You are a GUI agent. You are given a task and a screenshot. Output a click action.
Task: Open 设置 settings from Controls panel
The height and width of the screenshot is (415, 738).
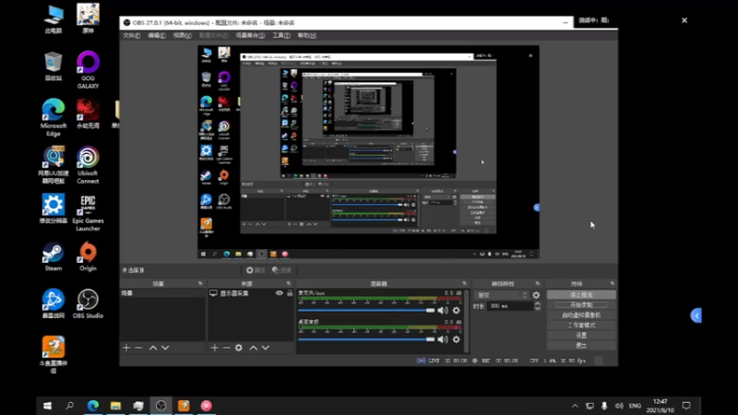click(x=581, y=336)
